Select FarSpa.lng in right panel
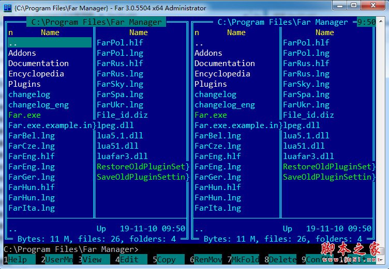Image resolution: width=389 pixels, height=269 pixels. [x=306, y=94]
